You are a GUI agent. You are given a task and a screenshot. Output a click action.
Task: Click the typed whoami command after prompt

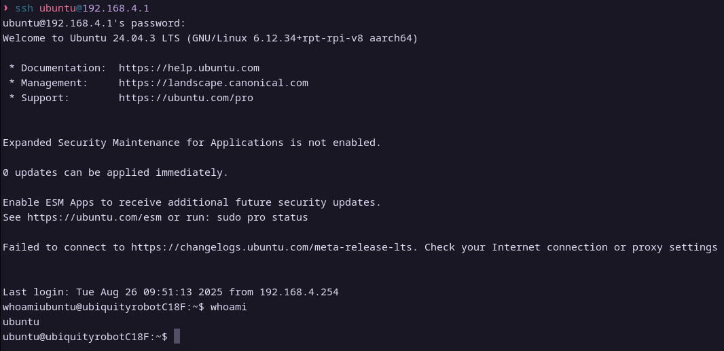click(x=228, y=307)
